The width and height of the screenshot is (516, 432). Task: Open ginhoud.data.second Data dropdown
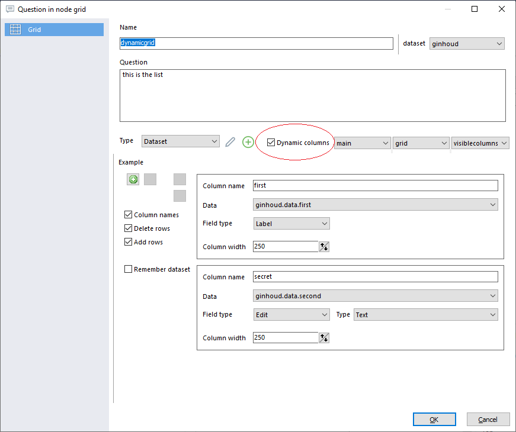click(x=375, y=296)
